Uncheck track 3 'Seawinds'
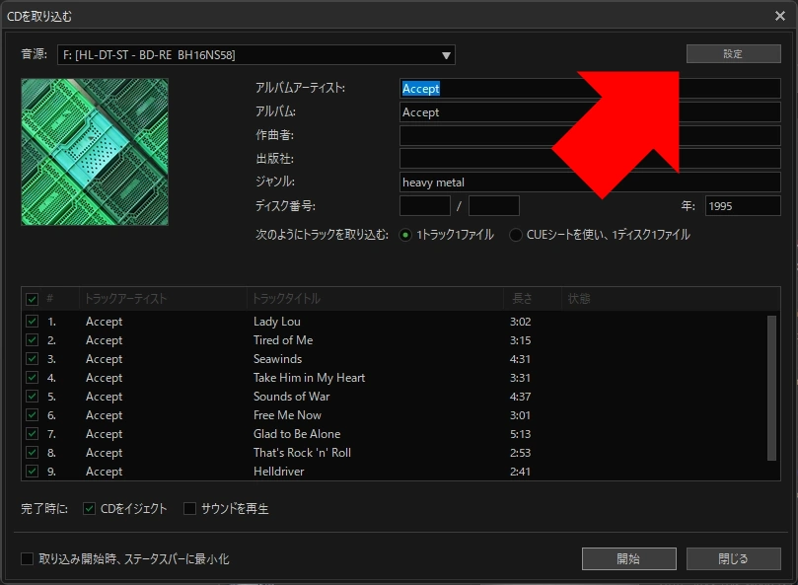The width and height of the screenshot is (798, 585). point(33,358)
